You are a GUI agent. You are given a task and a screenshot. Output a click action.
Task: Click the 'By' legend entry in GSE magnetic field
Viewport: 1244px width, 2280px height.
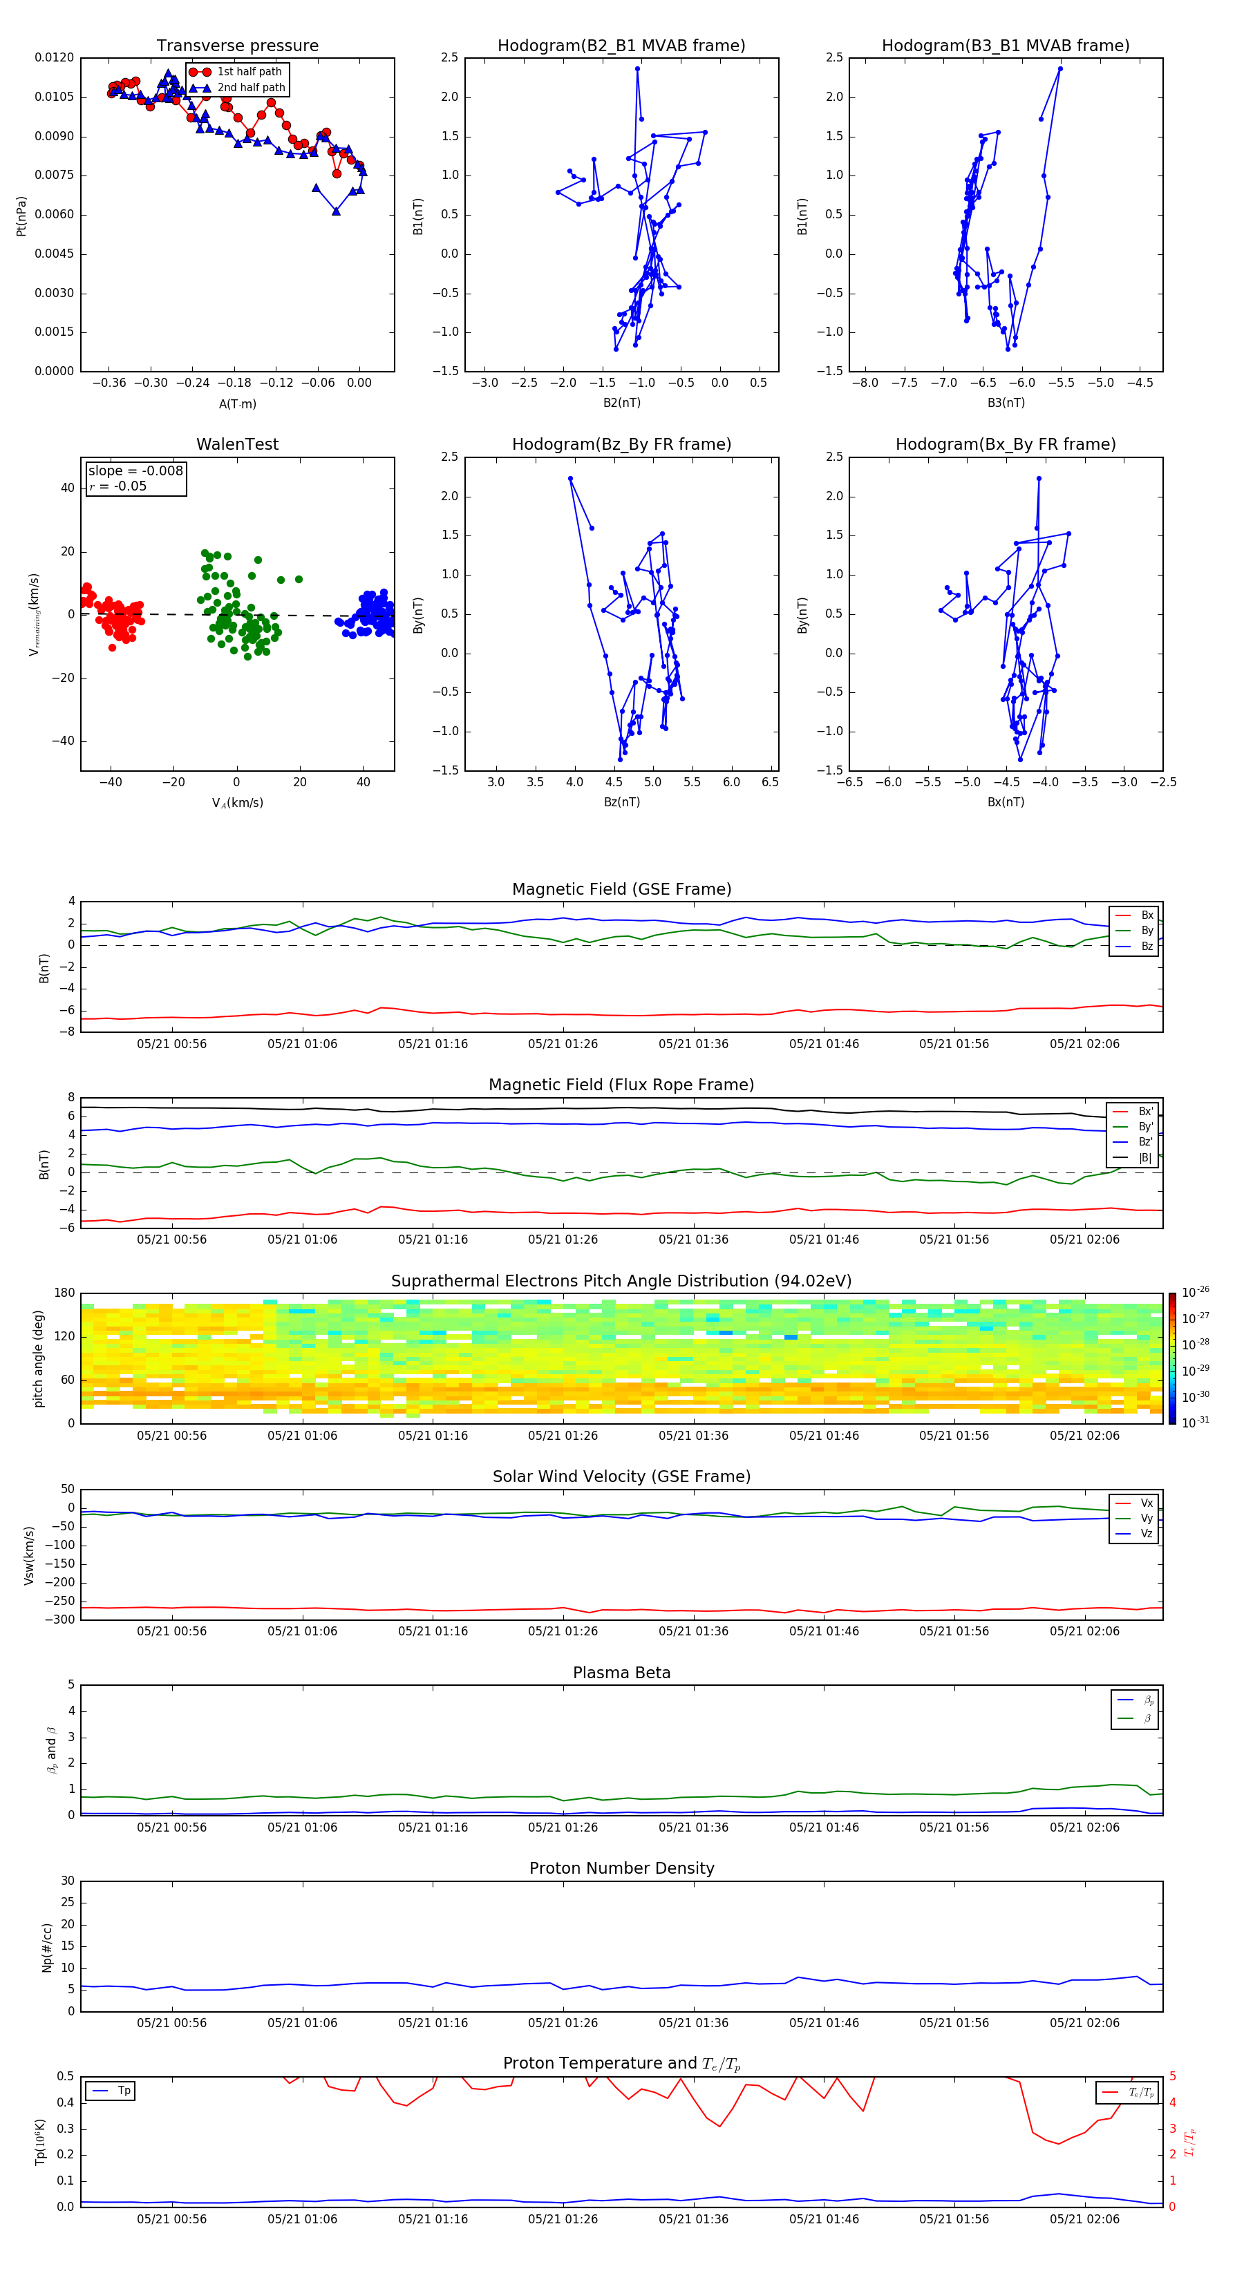click(x=1135, y=930)
